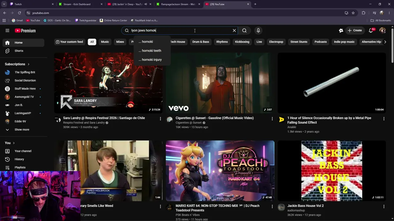The height and width of the screenshot is (221, 394).
Task: Open the Anakki channel avatar
Action: [281, 119]
